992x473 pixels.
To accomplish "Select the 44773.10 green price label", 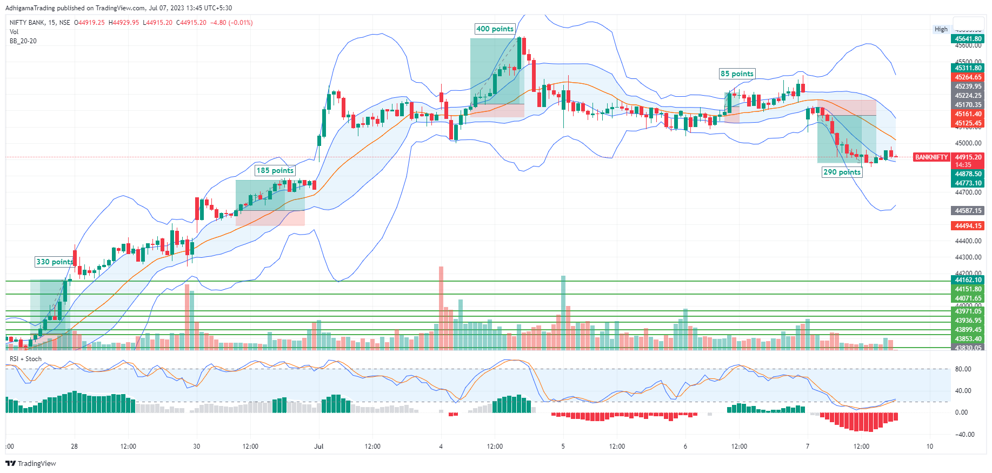I will (x=968, y=183).
